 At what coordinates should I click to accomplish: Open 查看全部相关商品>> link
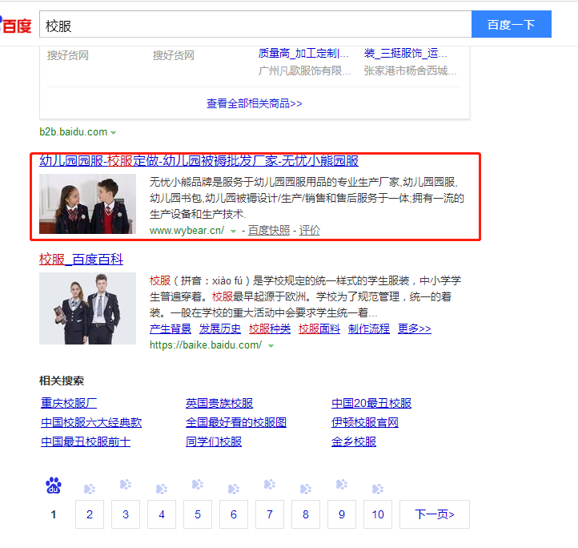[x=255, y=103]
